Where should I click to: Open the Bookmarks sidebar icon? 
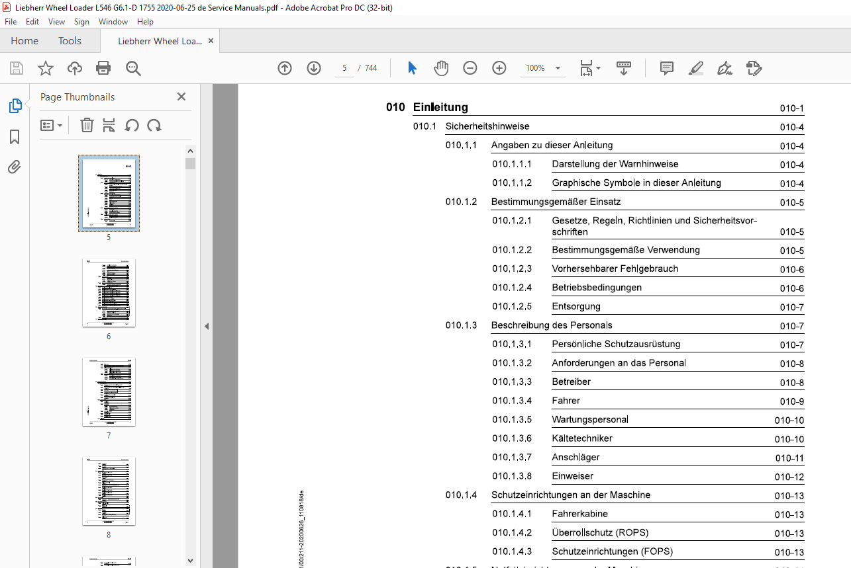point(15,137)
